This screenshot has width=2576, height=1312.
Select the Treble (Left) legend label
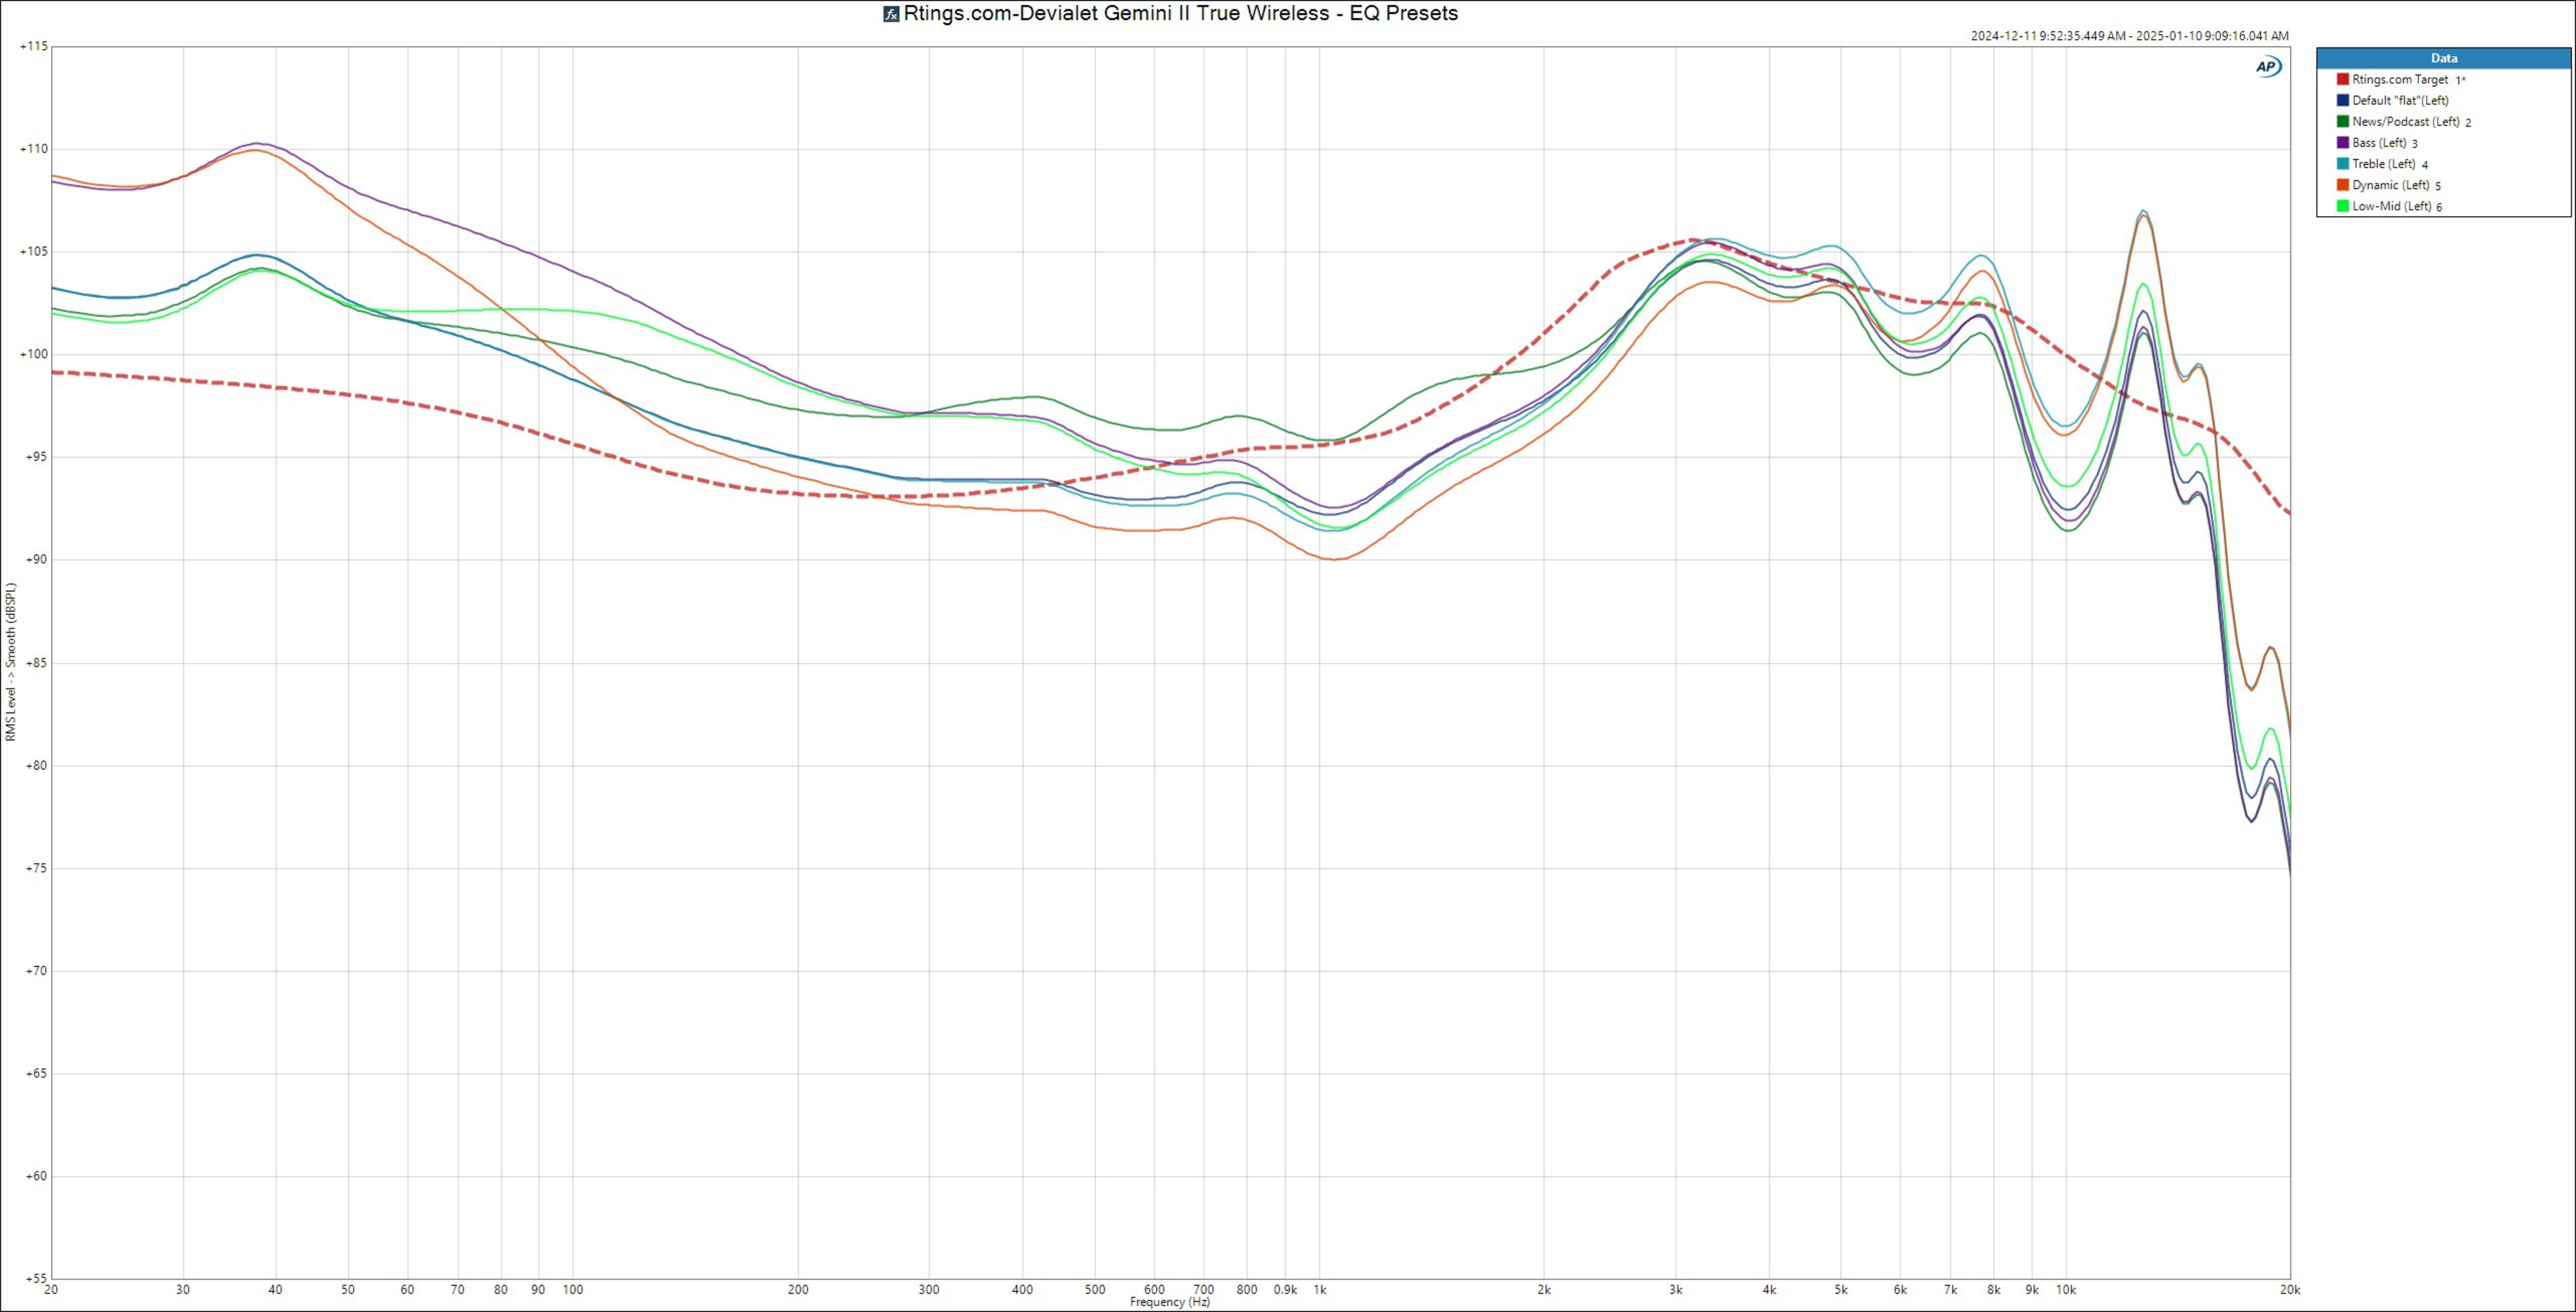pyautogui.click(x=2383, y=164)
